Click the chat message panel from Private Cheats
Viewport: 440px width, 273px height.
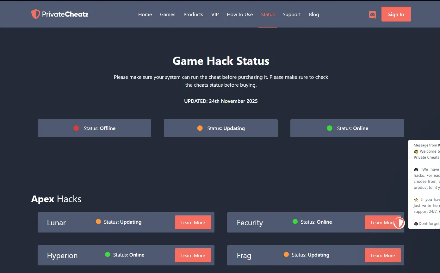click(425, 183)
